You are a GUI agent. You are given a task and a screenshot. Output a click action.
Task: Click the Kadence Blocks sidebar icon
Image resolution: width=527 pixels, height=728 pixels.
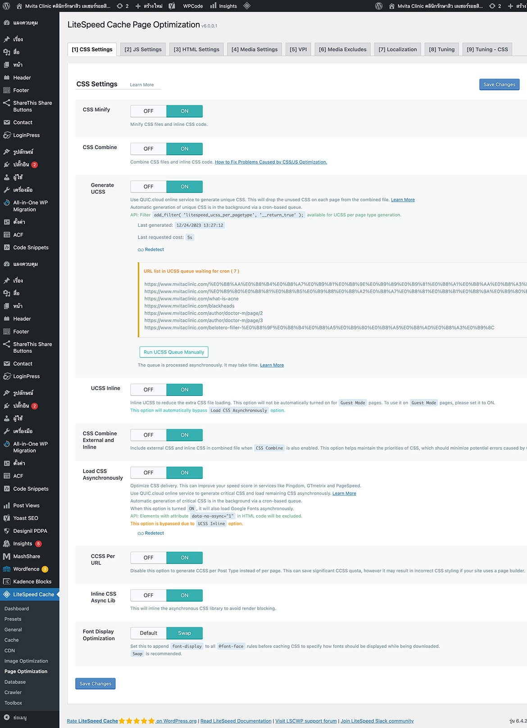click(7, 582)
